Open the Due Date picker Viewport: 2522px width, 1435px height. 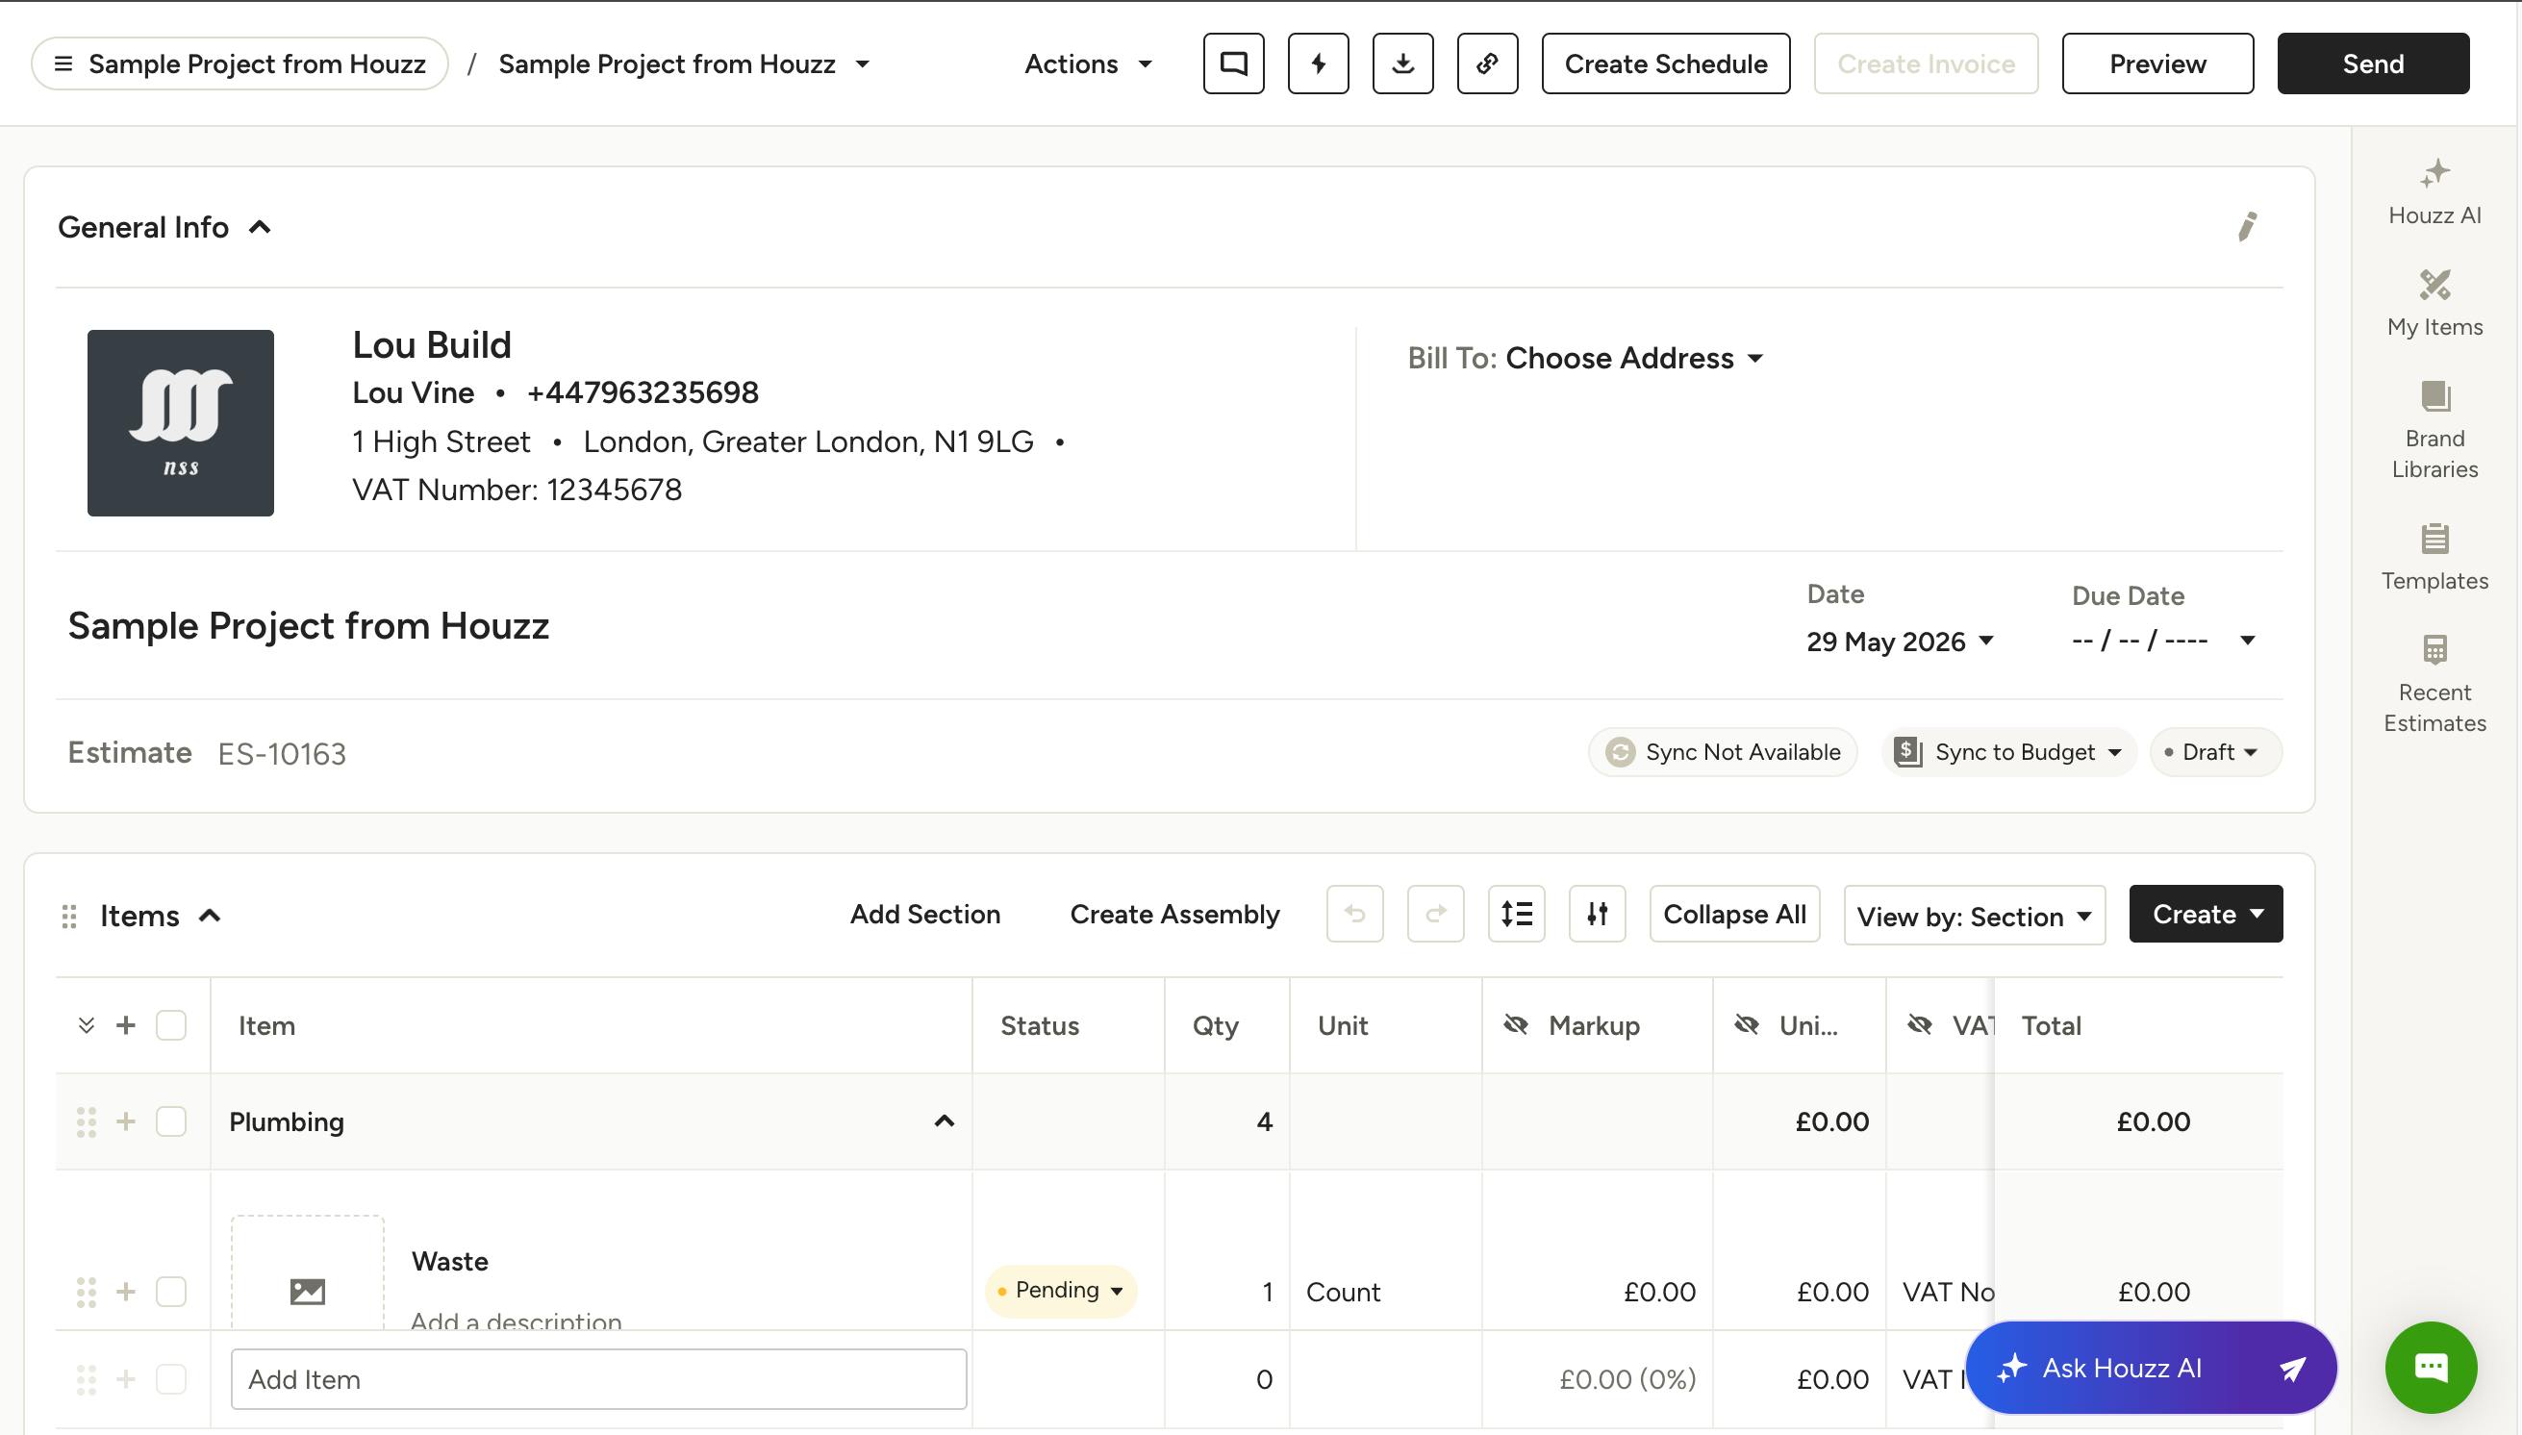[x=2164, y=641]
